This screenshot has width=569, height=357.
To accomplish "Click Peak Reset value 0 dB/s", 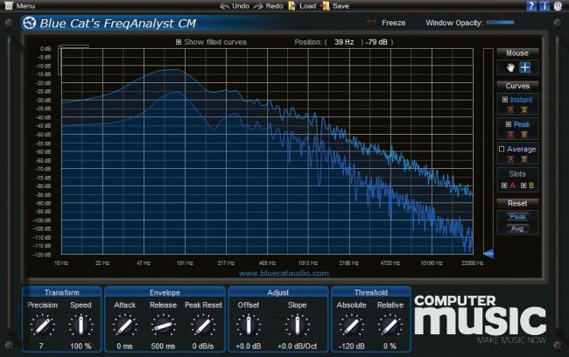I will (203, 346).
